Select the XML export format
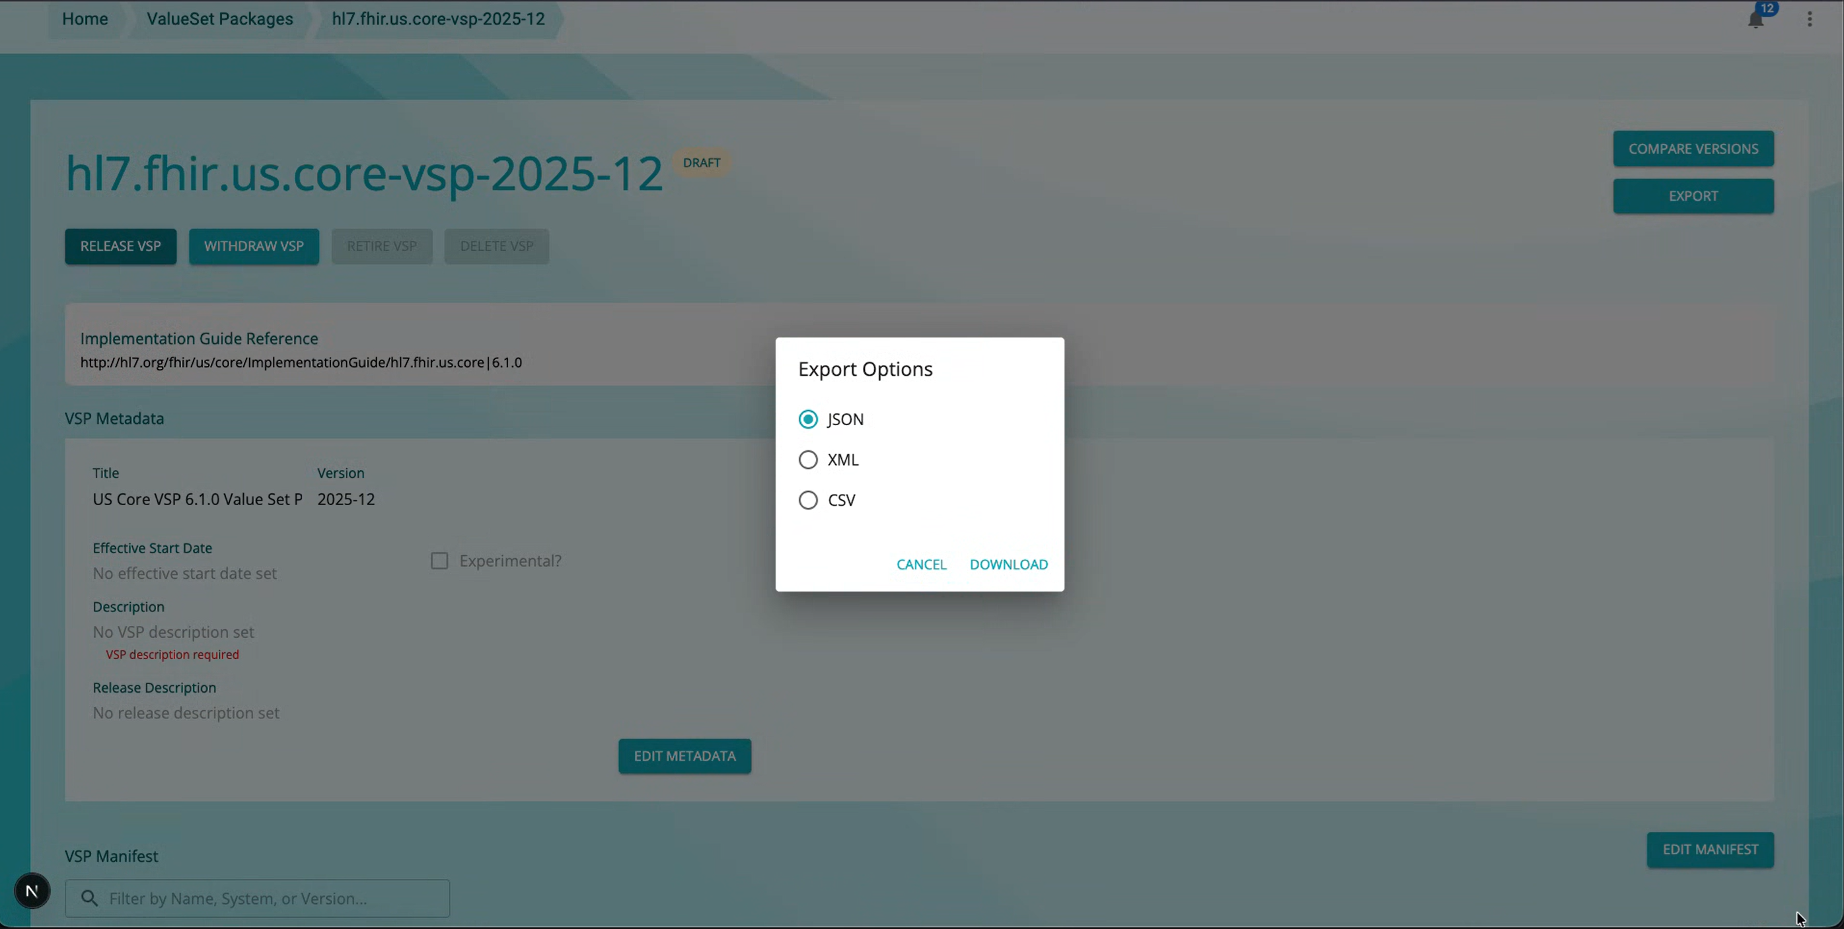The image size is (1844, 929). point(808,460)
